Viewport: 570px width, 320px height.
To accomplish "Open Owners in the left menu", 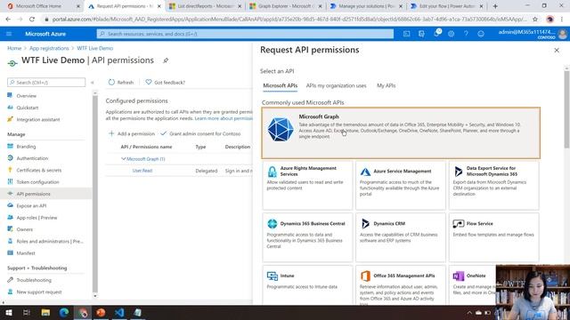I will 24,229.
